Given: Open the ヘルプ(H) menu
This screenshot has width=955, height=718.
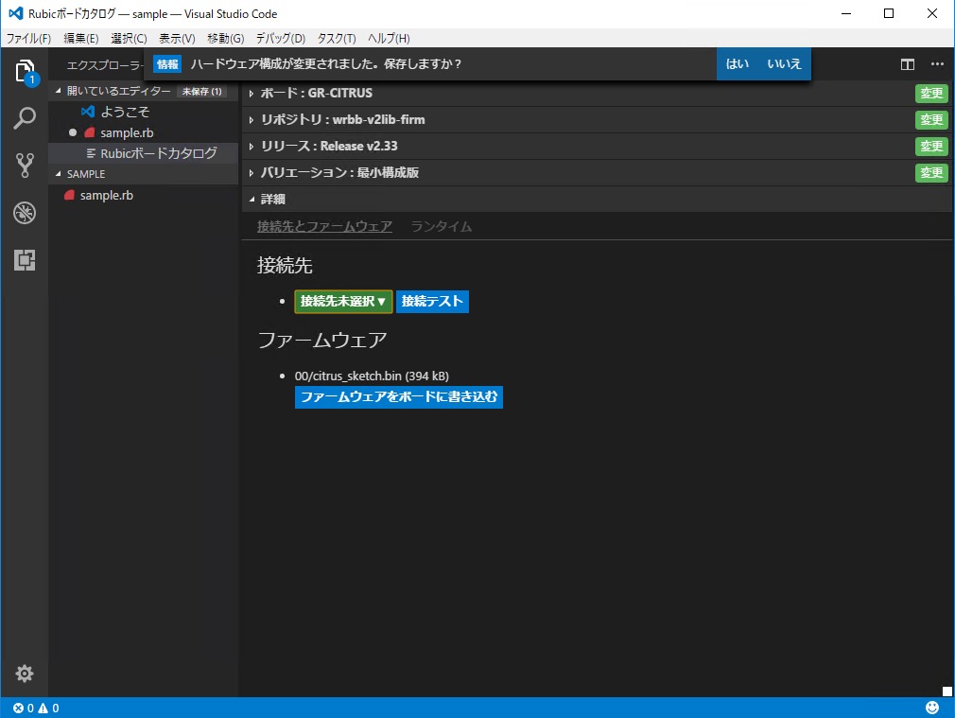Looking at the screenshot, I should (x=389, y=39).
